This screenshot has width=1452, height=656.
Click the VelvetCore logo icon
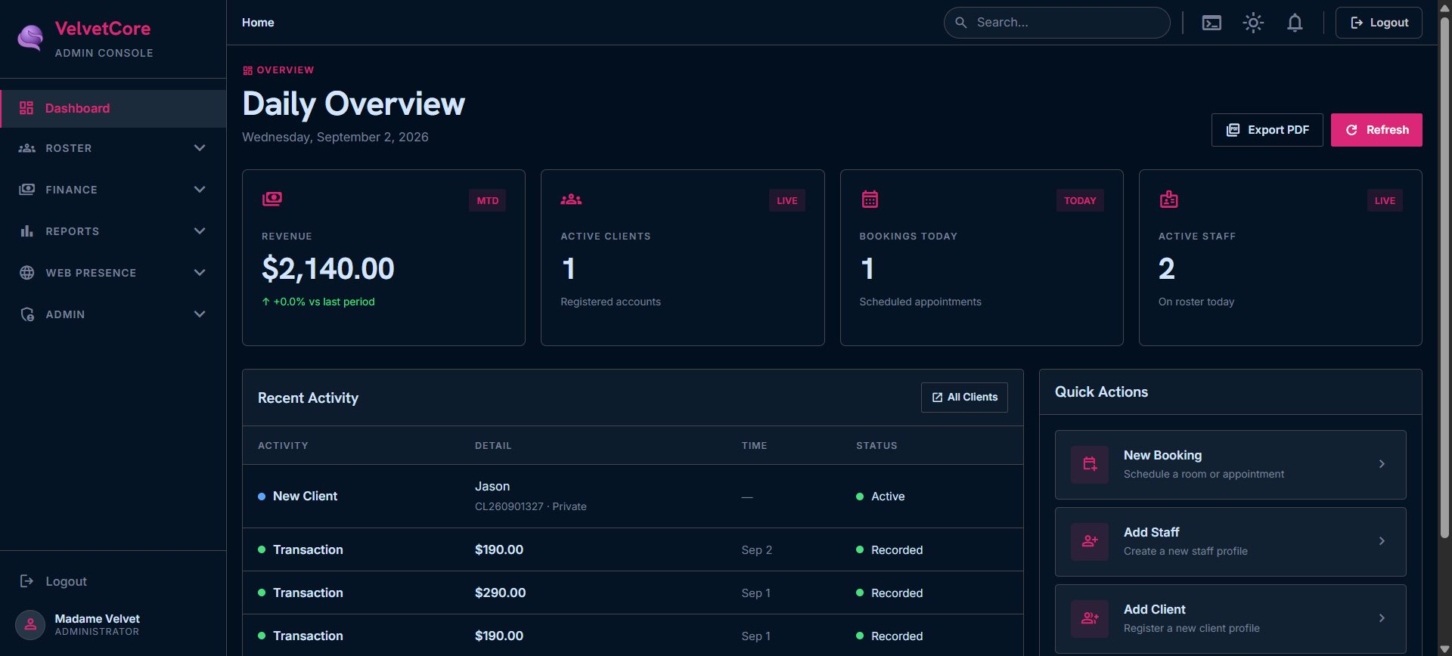[x=30, y=38]
